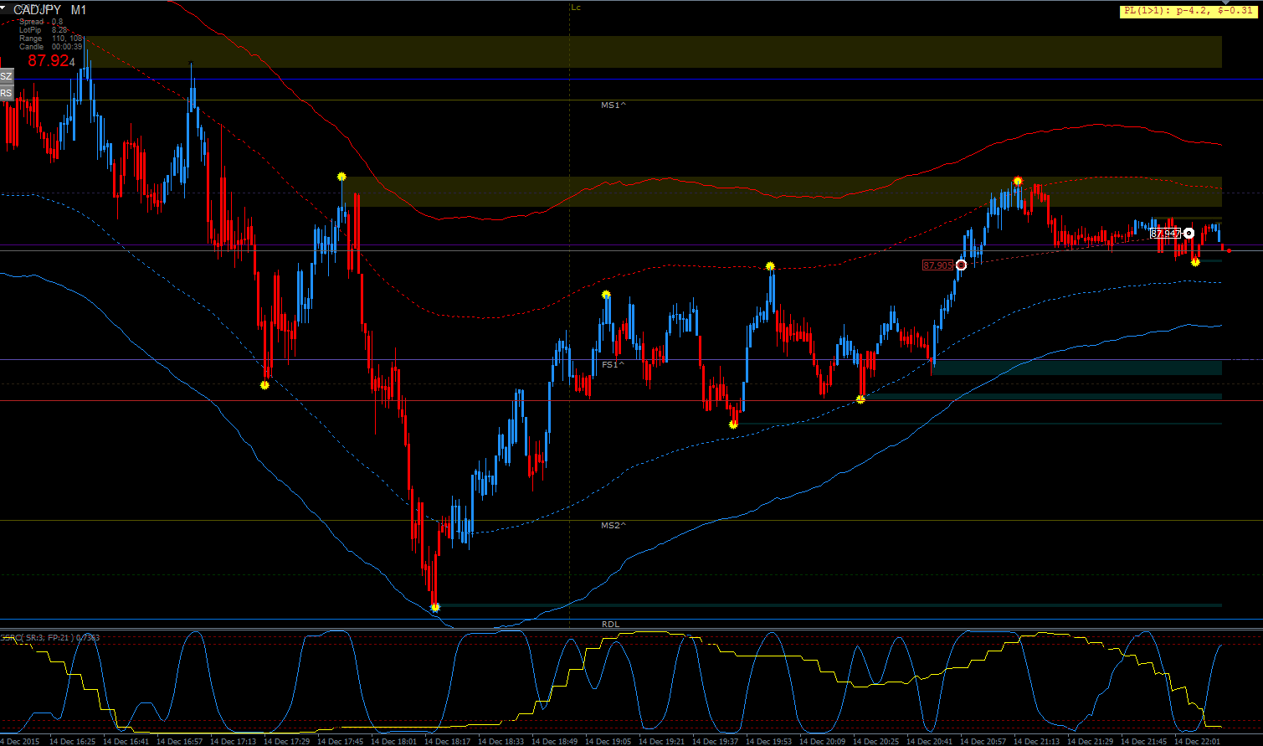Image resolution: width=1263 pixels, height=746 pixels.
Task: Click the RS button
Action: pyautogui.click(x=6, y=93)
